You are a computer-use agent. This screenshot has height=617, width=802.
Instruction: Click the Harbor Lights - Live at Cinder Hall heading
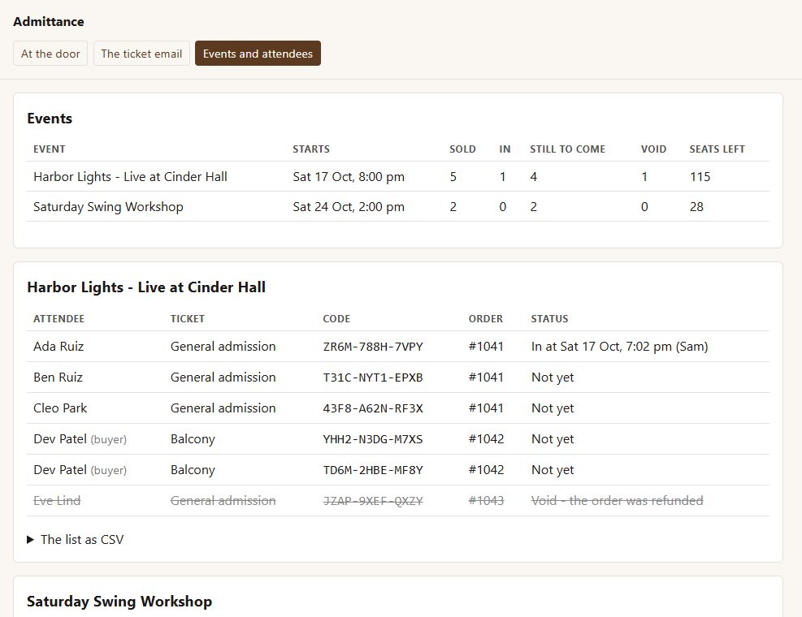pos(146,287)
